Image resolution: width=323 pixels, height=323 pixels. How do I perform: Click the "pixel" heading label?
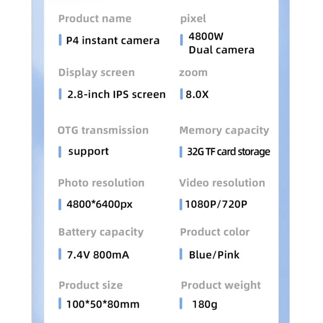[193, 19]
